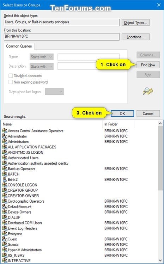Click the Name query input field
This screenshot has width=164, height=264.
[x=89, y=57]
